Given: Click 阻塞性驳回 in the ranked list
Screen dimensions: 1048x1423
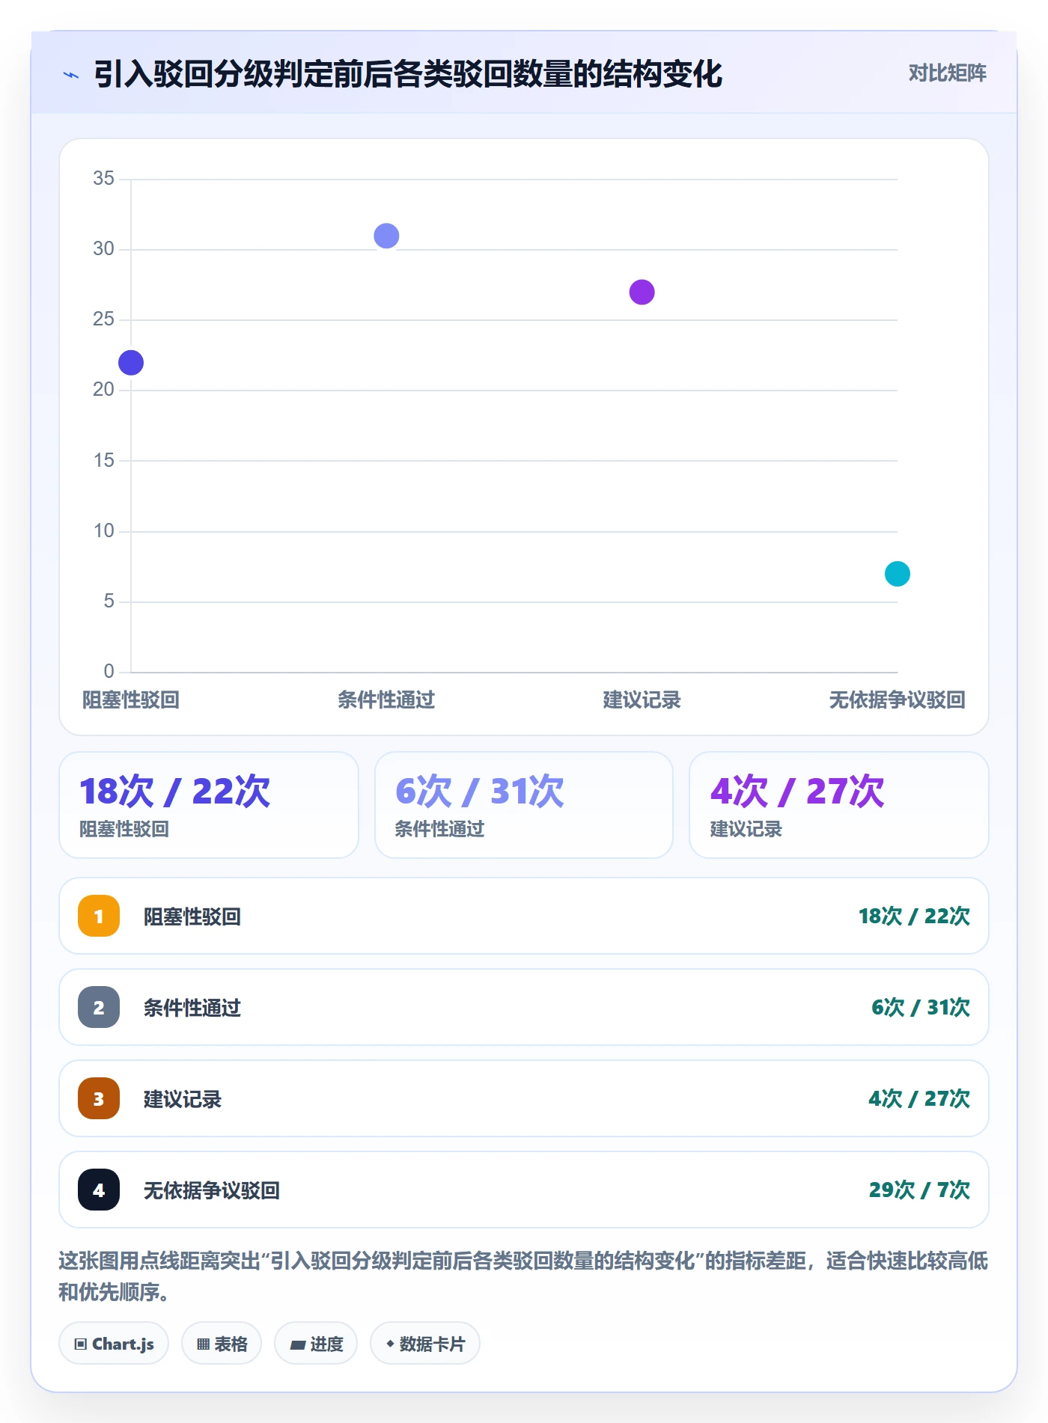Looking at the screenshot, I should point(192,916).
